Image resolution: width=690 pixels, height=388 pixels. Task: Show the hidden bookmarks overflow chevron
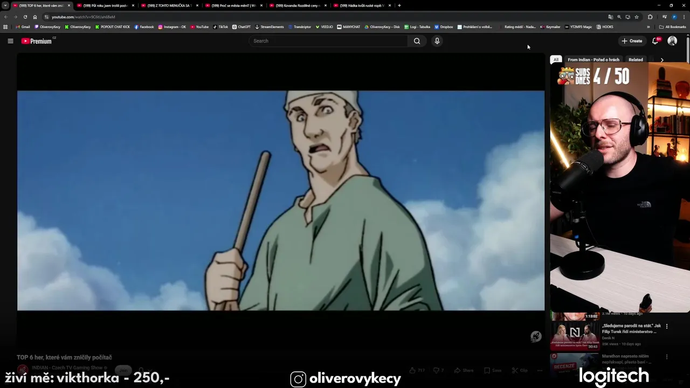(648, 27)
